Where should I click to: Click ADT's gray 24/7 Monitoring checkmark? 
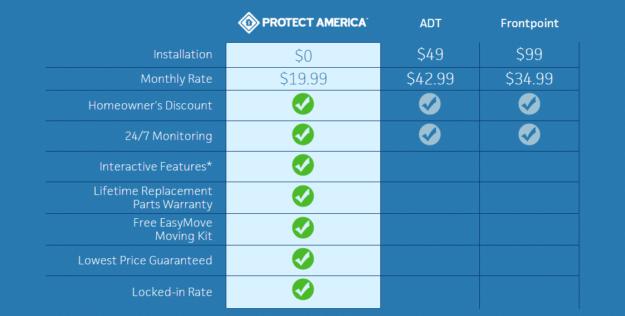point(430,134)
